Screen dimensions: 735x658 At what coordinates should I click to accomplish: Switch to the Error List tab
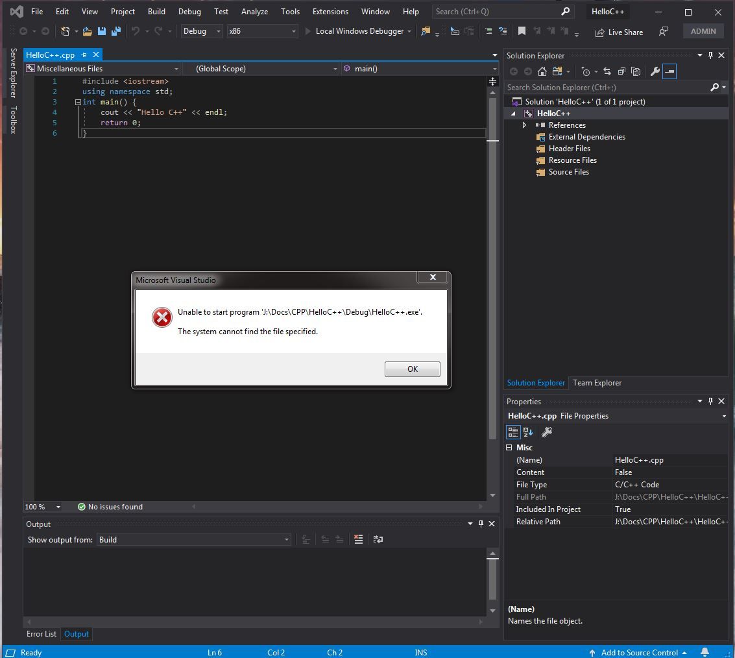tap(42, 634)
